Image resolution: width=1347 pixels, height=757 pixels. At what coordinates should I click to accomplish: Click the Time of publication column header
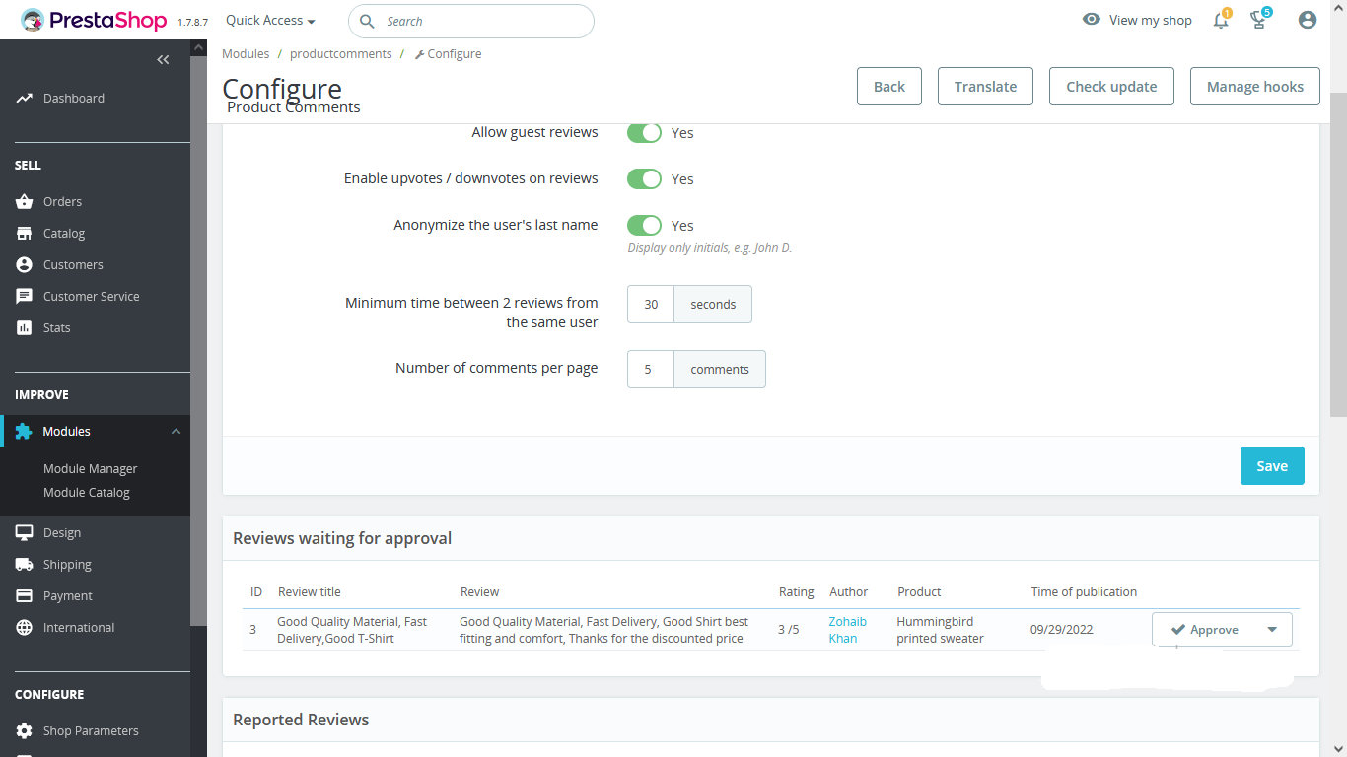pos(1084,592)
